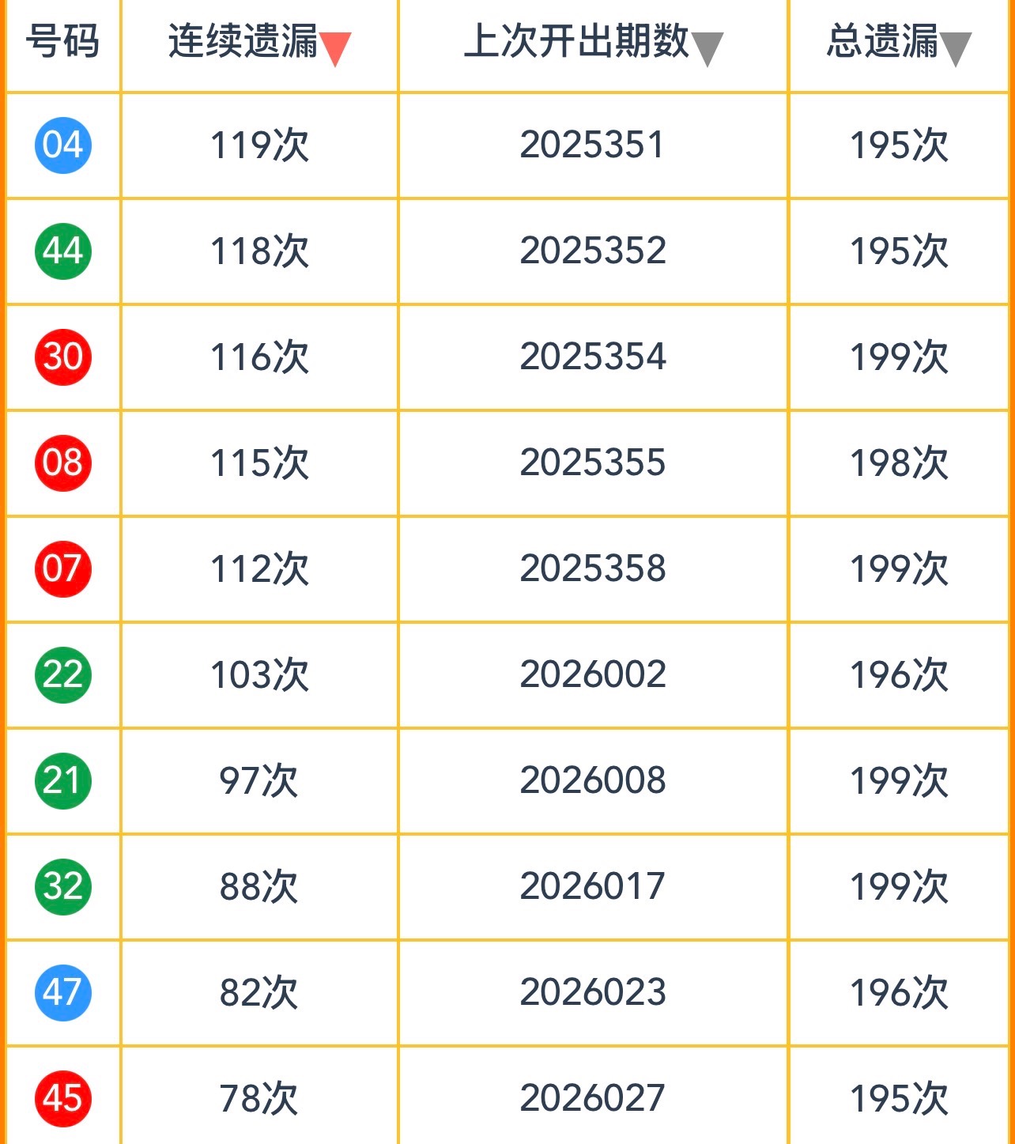Click the 上次开出期数 header text
Viewport: 1015px width, 1144px height.
click(576, 41)
